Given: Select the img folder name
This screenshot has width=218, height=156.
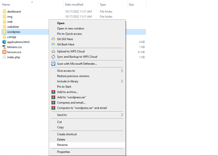Looking at the screenshot, I should (10, 17).
